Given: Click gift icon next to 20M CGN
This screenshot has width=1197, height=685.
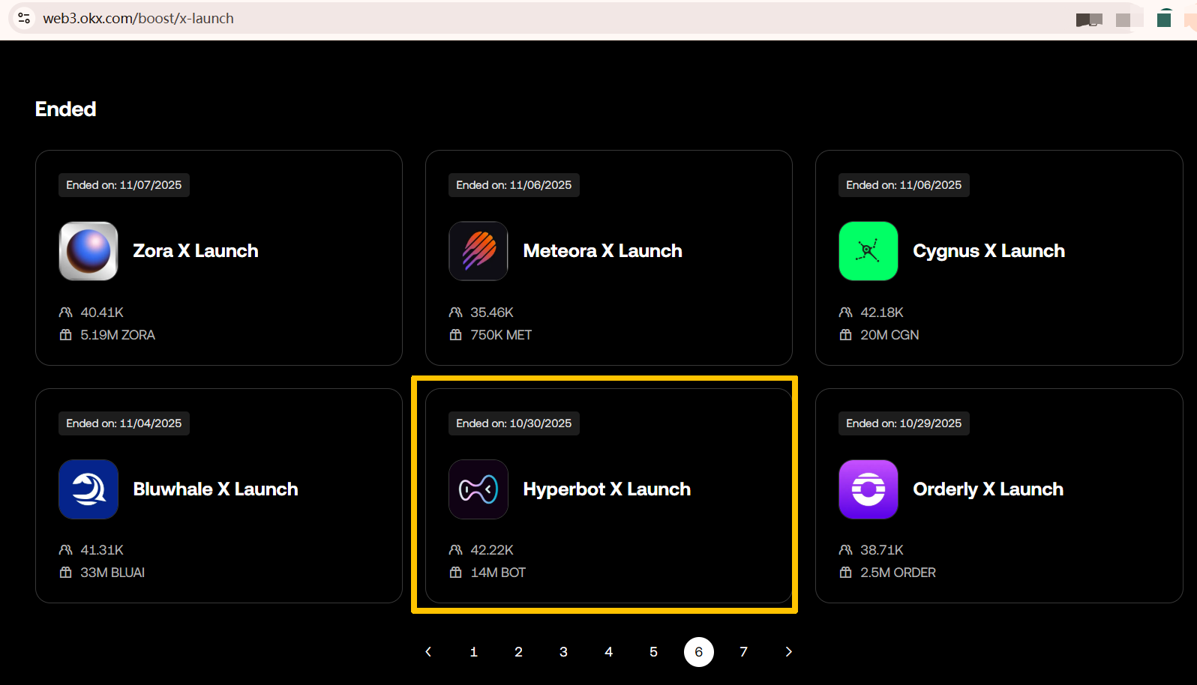Looking at the screenshot, I should (846, 335).
